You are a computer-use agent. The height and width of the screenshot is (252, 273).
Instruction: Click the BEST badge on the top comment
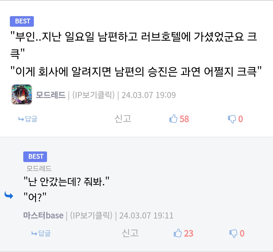(22, 21)
